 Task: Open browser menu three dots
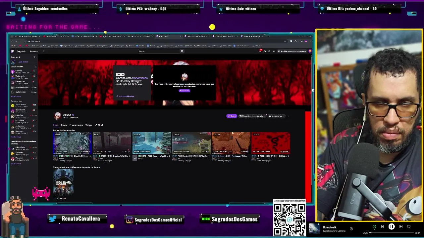coord(310,41)
